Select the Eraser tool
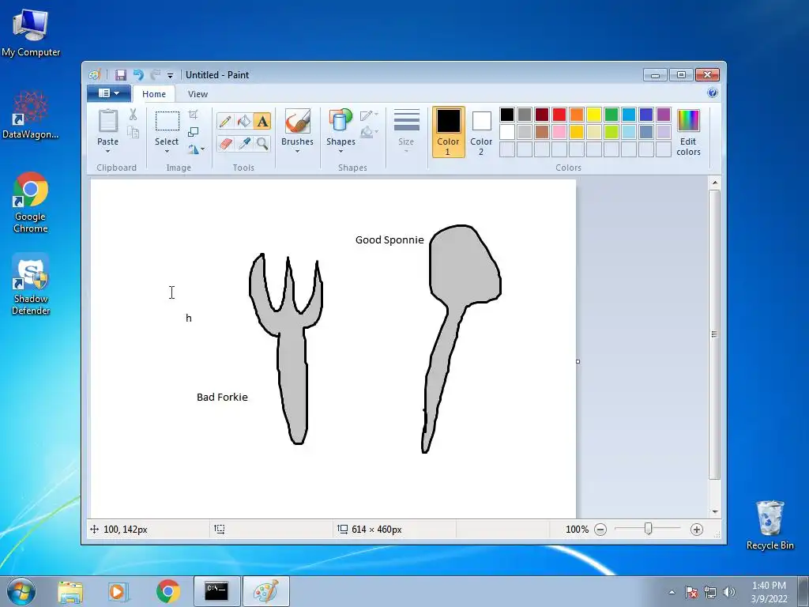This screenshot has width=809, height=607. pos(225,143)
